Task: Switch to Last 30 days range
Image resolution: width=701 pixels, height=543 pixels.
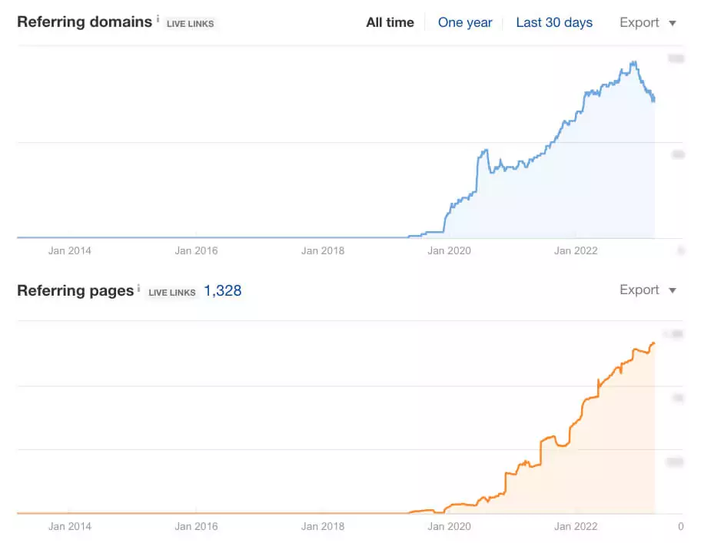Action: pyautogui.click(x=554, y=22)
